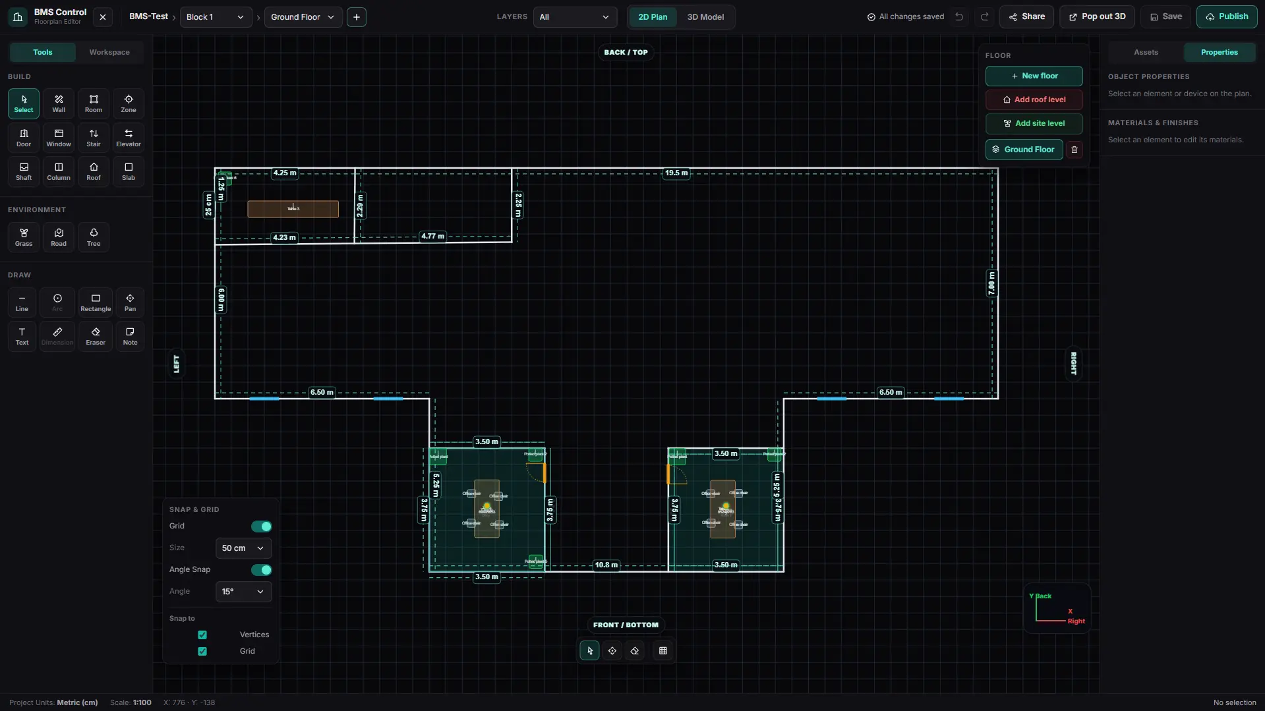Pick the Door tool
Screen dimensions: 1265x711
[24, 138]
